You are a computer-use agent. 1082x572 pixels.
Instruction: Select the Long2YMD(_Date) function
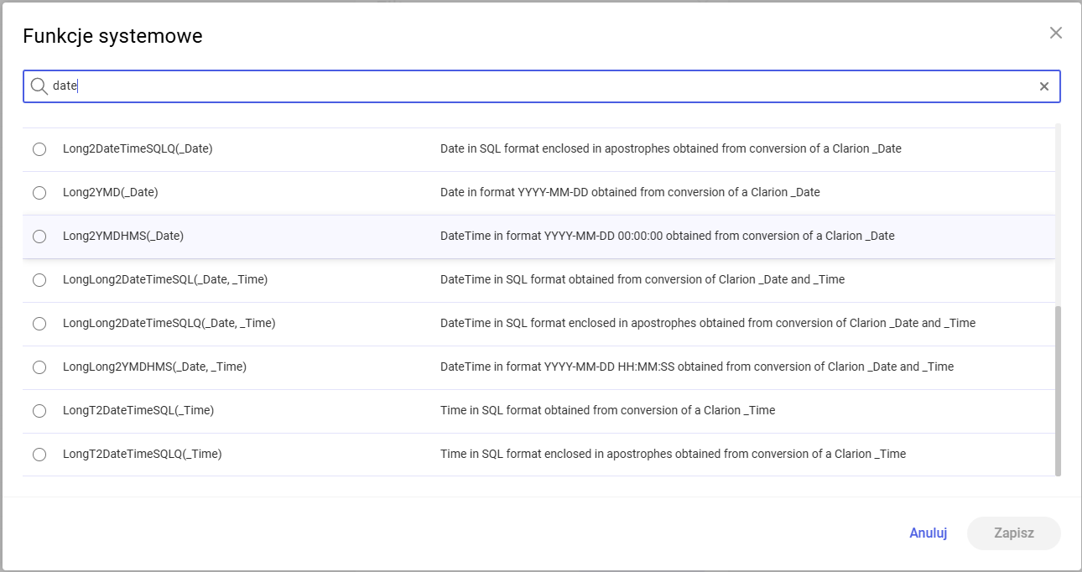pyautogui.click(x=39, y=192)
